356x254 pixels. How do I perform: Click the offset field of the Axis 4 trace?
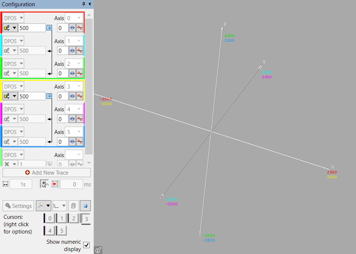pos(63,119)
